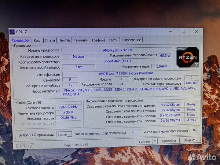Click the Внутренняя версия процессора value 0
This screenshot has height=165, width=220.
point(191,78)
